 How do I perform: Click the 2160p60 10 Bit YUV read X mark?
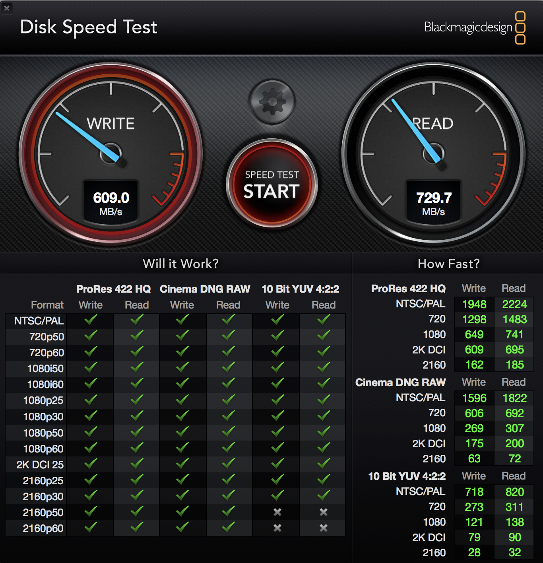(x=324, y=528)
